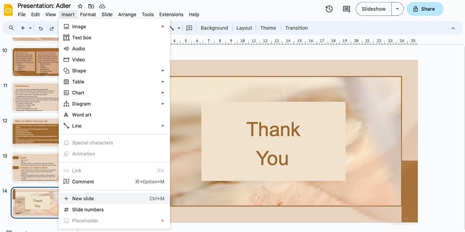
Task: Move presentation to a folder
Action: (91, 6)
